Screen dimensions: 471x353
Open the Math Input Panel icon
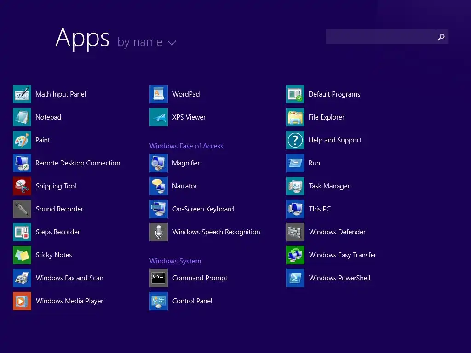pos(22,94)
